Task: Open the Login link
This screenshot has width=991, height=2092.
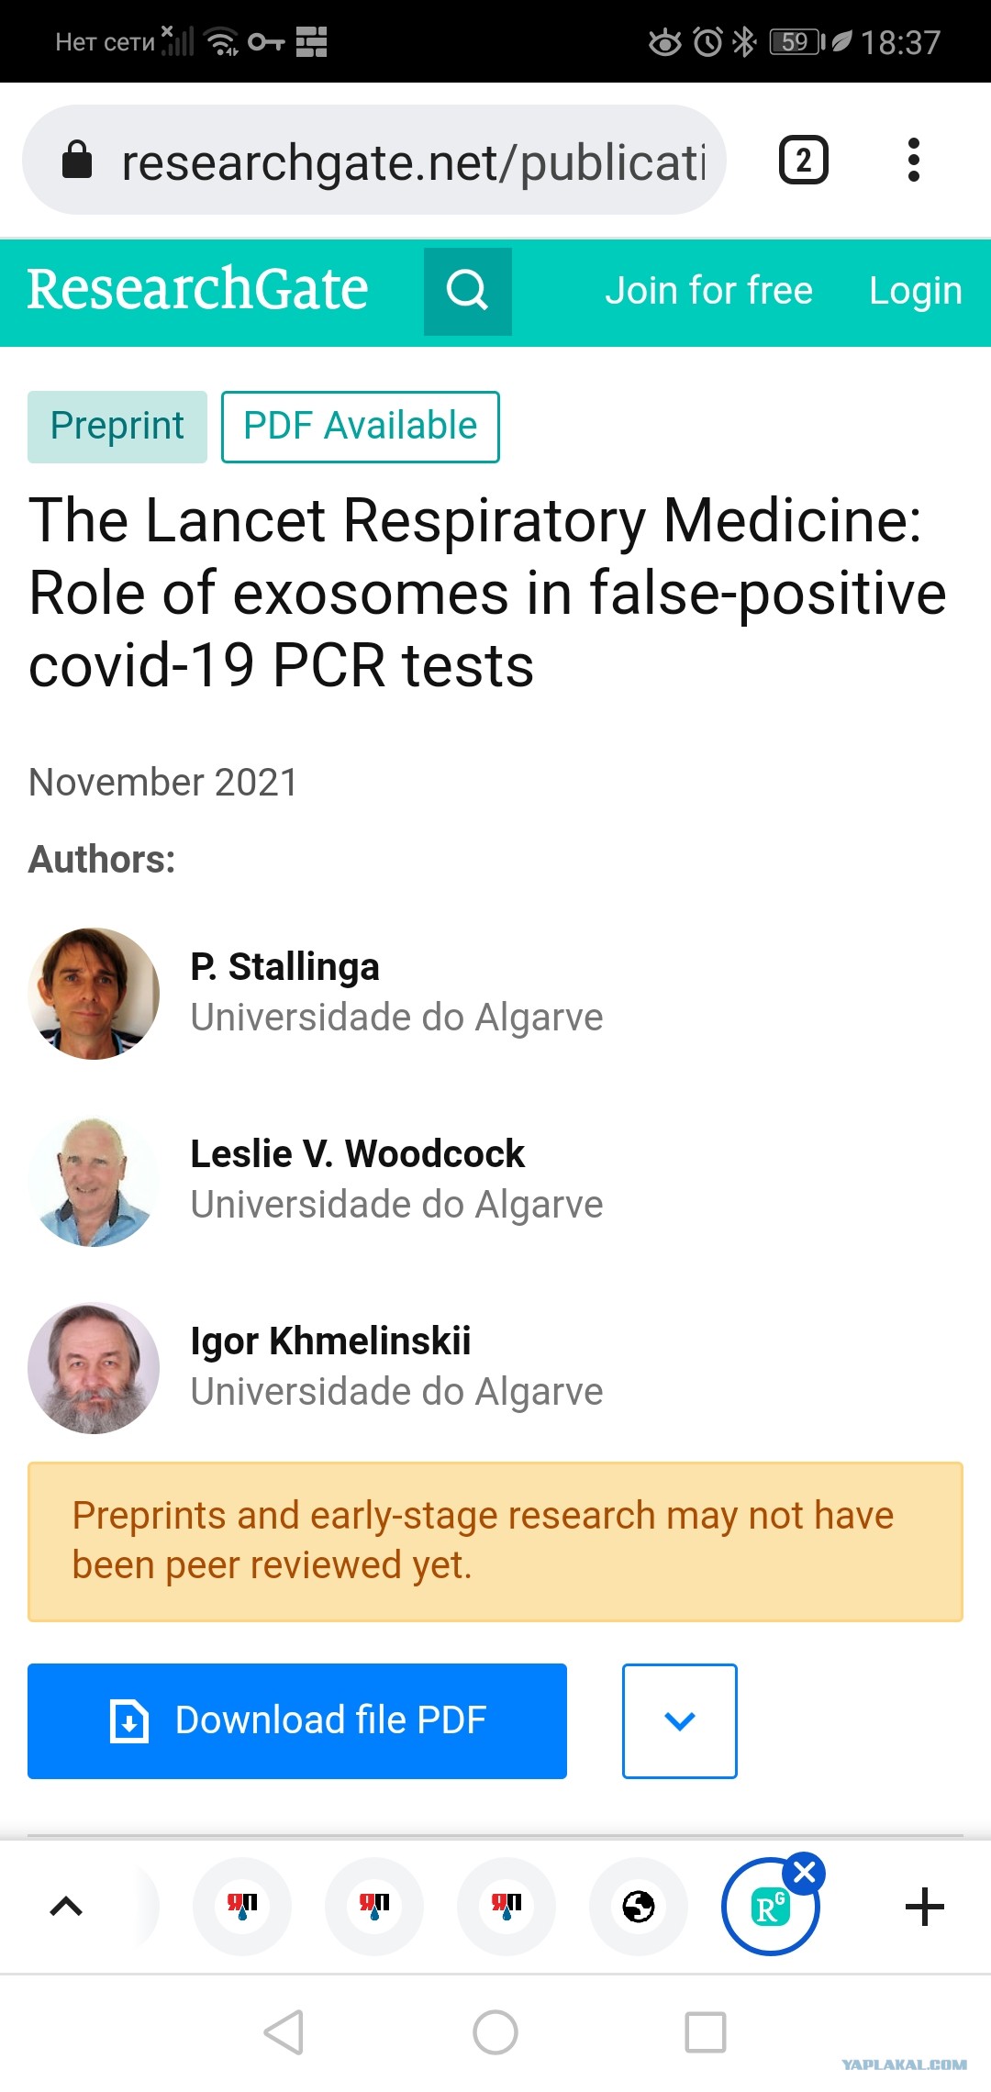Action: pos(915,291)
